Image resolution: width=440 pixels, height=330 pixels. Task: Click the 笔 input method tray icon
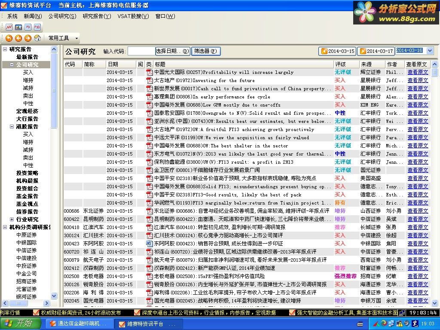tap(415, 324)
